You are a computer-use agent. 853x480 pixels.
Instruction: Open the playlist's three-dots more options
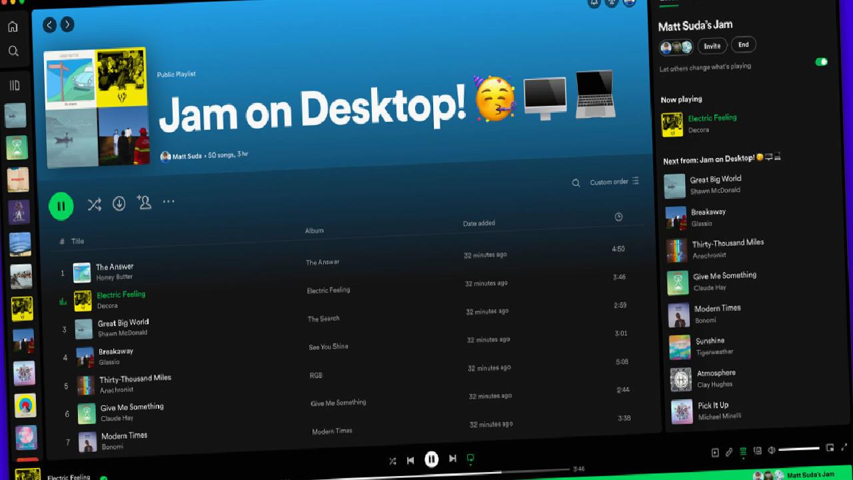click(169, 201)
